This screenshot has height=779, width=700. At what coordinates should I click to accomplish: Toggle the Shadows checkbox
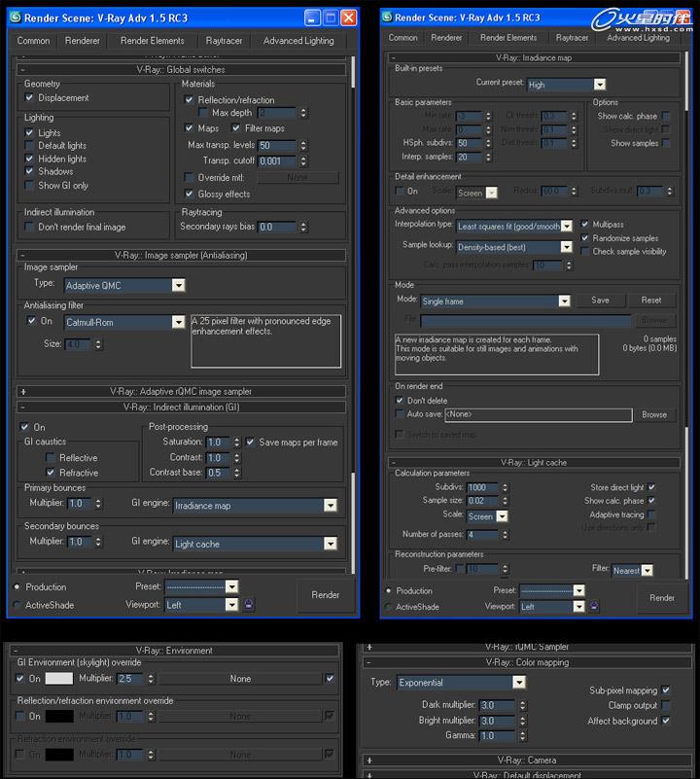pyautogui.click(x=29, y=171)
